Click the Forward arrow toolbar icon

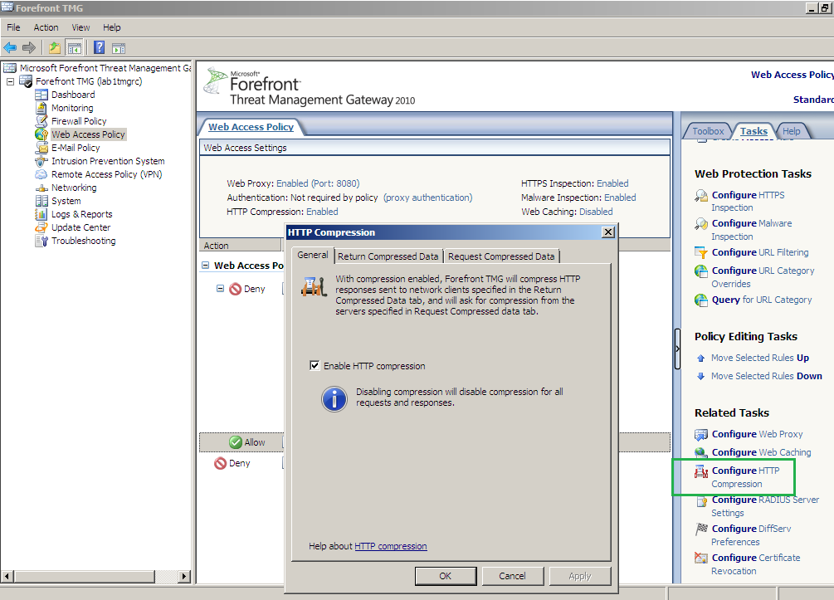[x=29, y=48]
